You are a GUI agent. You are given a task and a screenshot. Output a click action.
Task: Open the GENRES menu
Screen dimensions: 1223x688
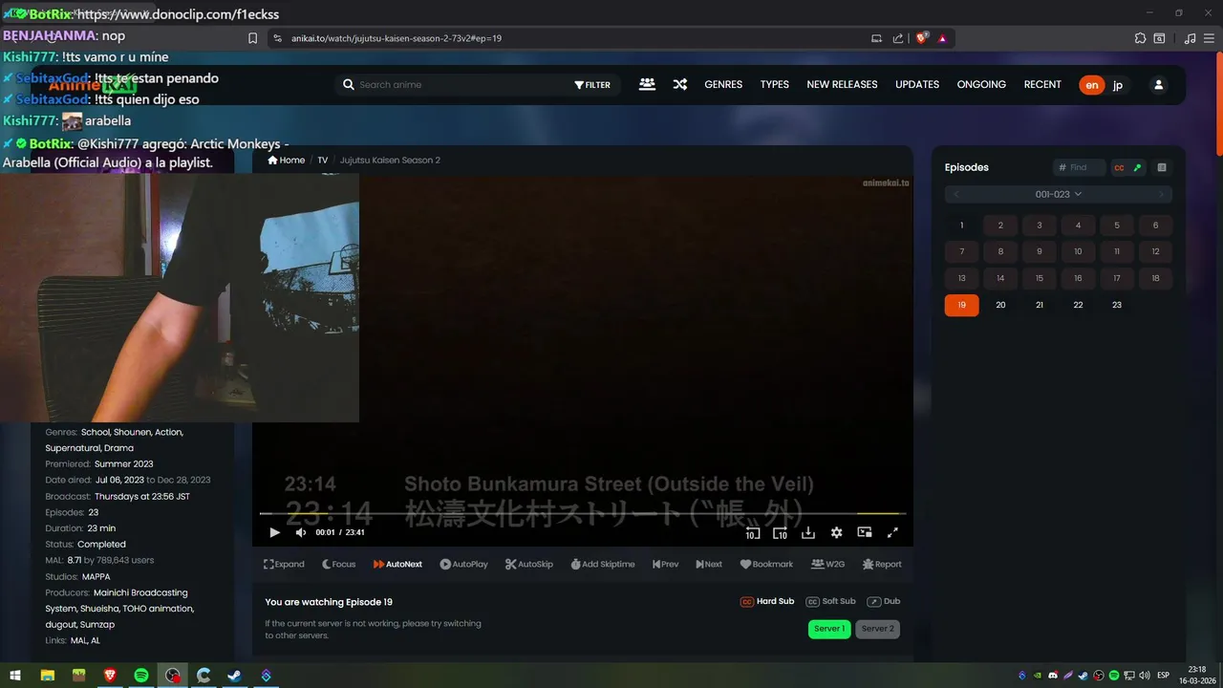[723, 84]
